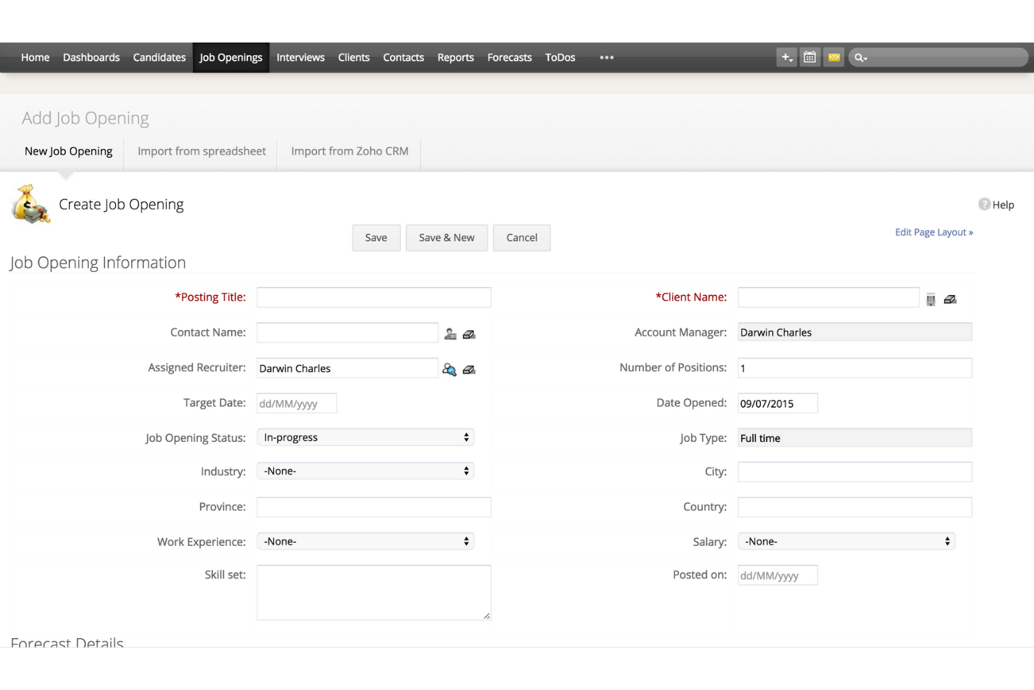
Task: Open the quick add plus menu
Action: [x=786, y=57]
